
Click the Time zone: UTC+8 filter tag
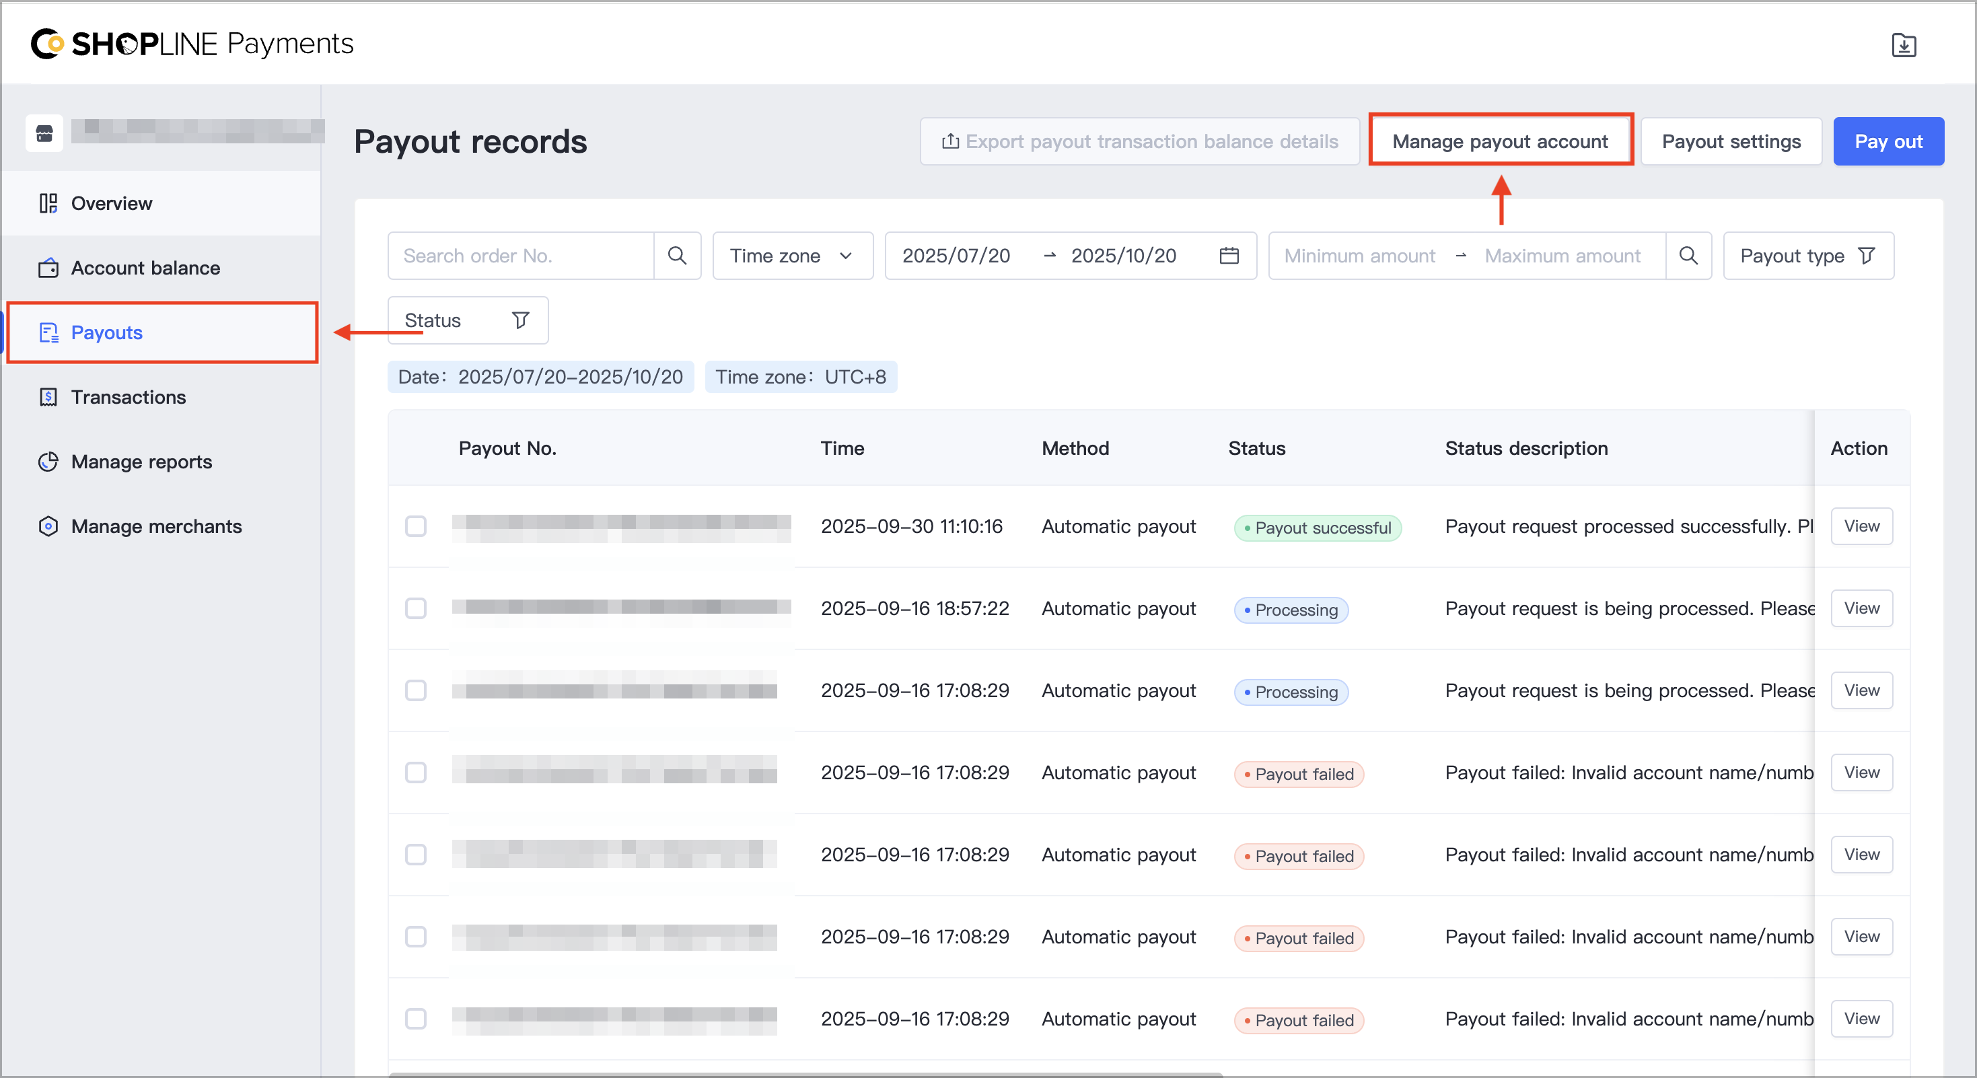(801, 377)
